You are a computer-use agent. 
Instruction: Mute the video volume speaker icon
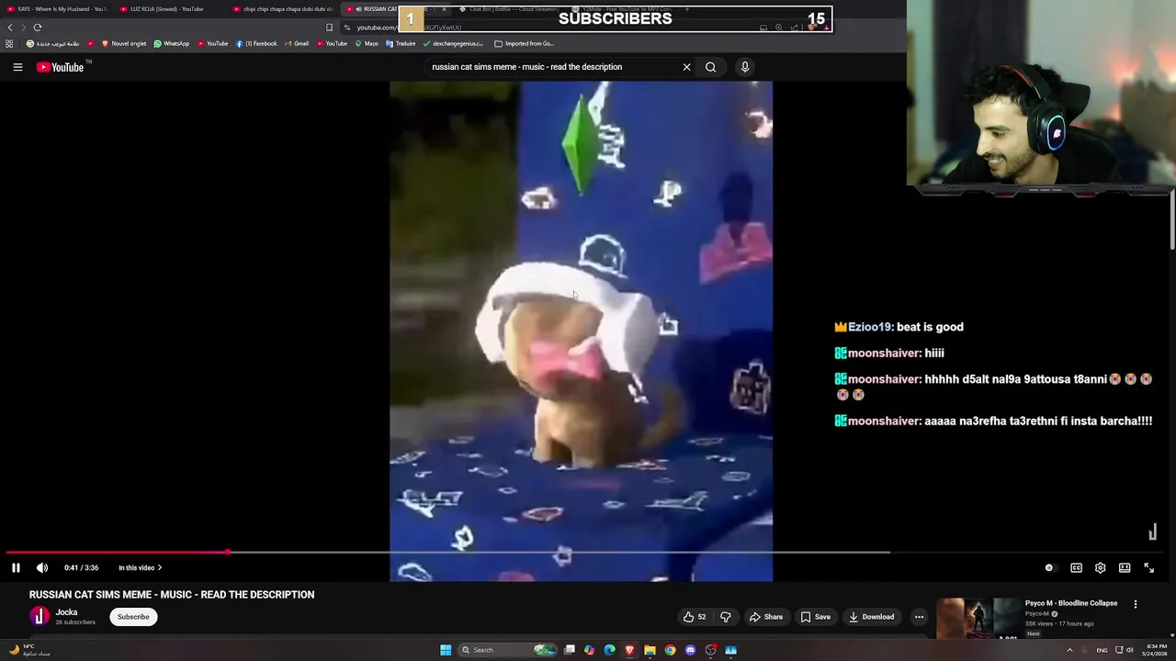click(41, 568)
